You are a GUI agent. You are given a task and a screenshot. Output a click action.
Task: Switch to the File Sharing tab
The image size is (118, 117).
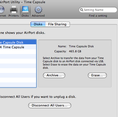[x=57, y=24]
